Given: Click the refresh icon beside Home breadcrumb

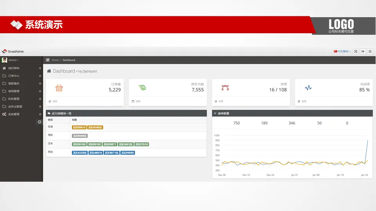Looking at the screenshot, I should coord(48,60).
